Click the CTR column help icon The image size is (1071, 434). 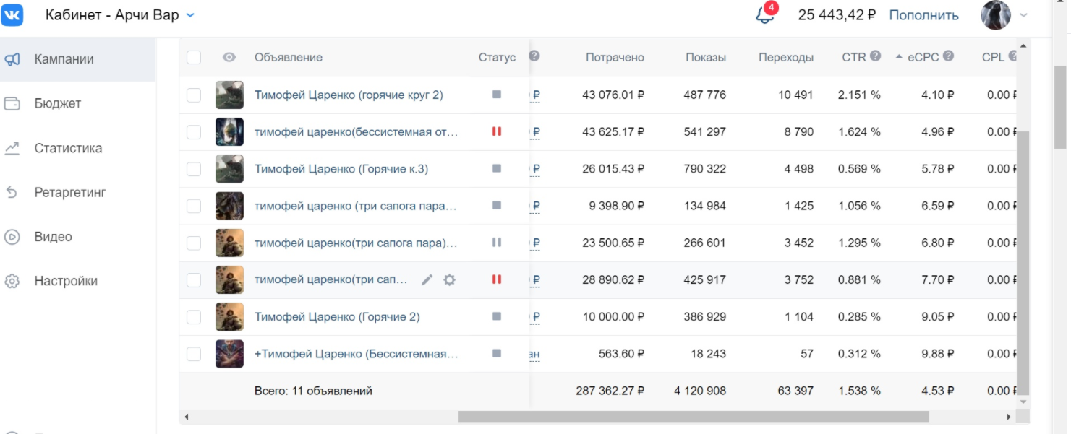(x=875, y=56)
